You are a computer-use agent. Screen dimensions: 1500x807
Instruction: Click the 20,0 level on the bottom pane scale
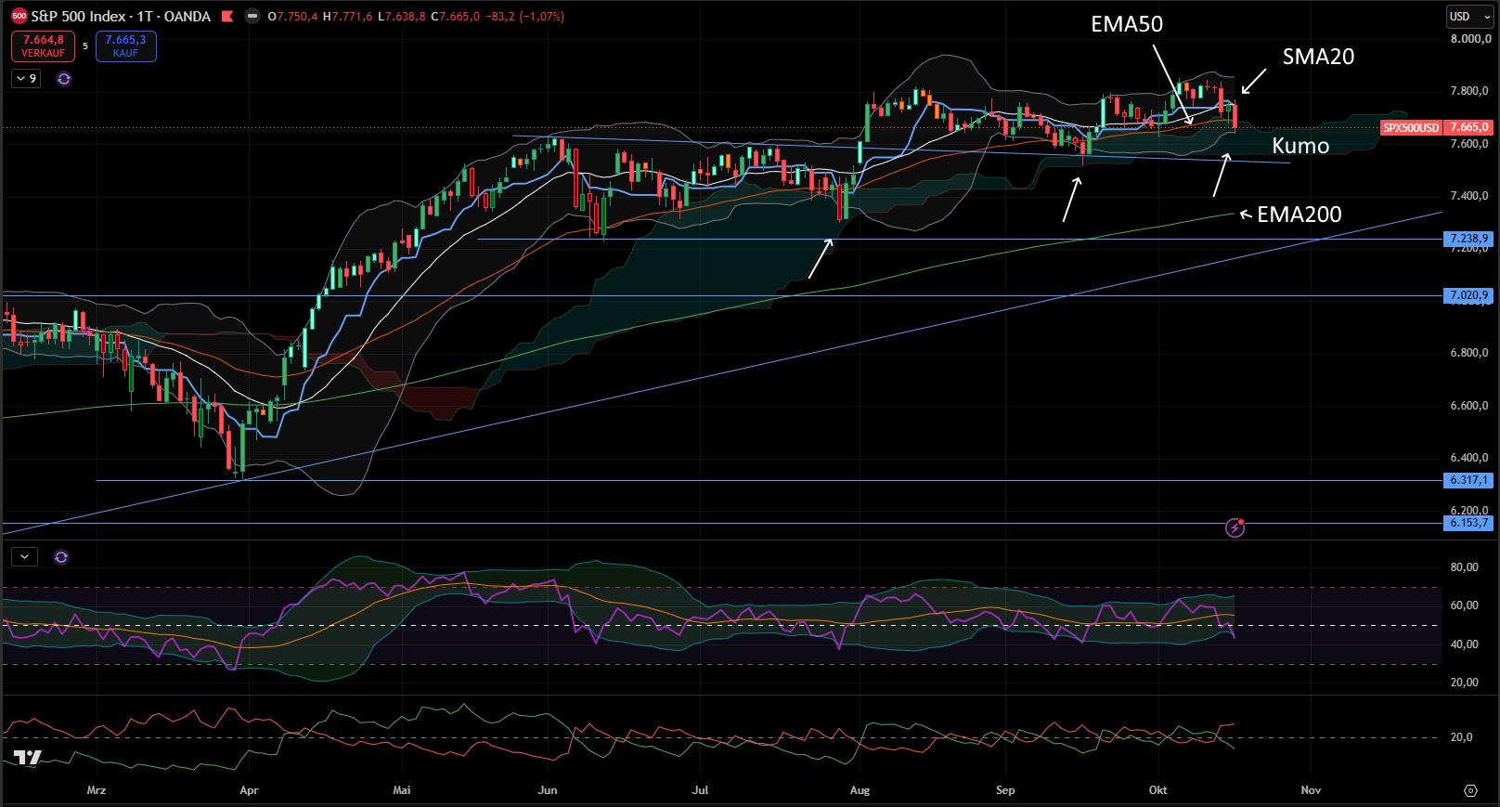pyautogui.click(x=1462, y=737)
